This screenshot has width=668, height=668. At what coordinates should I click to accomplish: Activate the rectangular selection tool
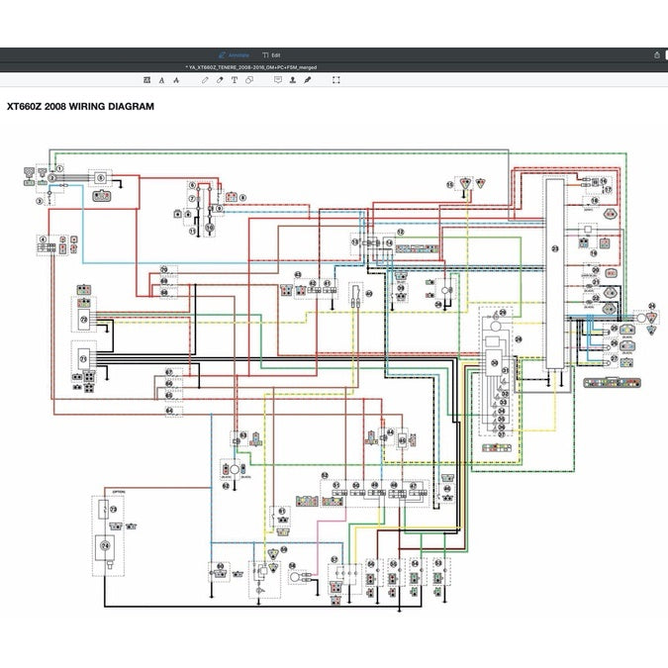click(x=336, y=79)
